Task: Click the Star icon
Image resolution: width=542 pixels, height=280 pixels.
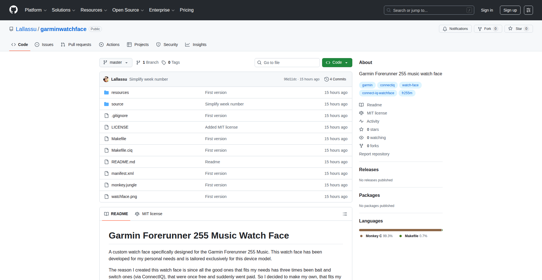Action: 510,28
